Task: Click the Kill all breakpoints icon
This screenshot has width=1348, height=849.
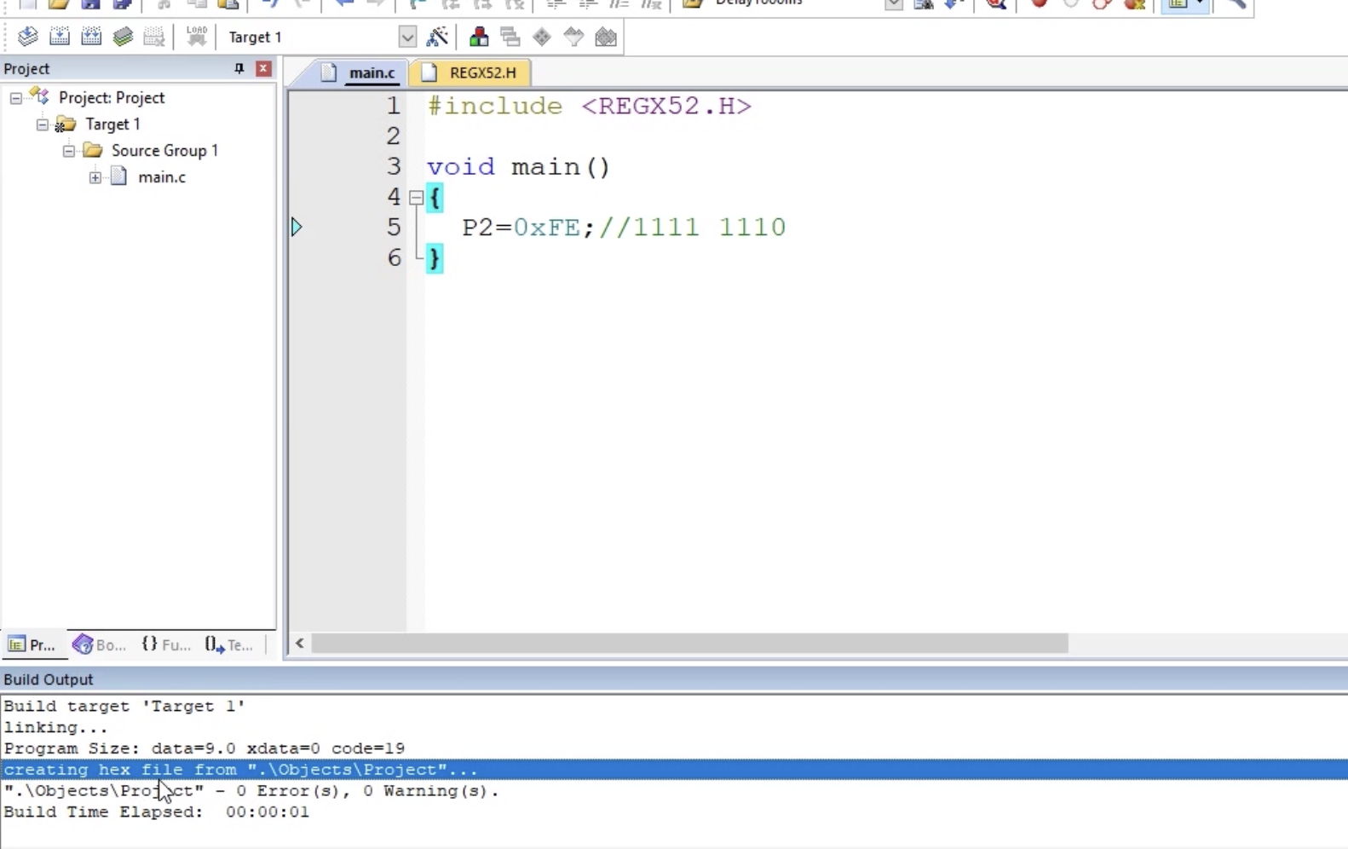Action: [x=1134, y=3]
